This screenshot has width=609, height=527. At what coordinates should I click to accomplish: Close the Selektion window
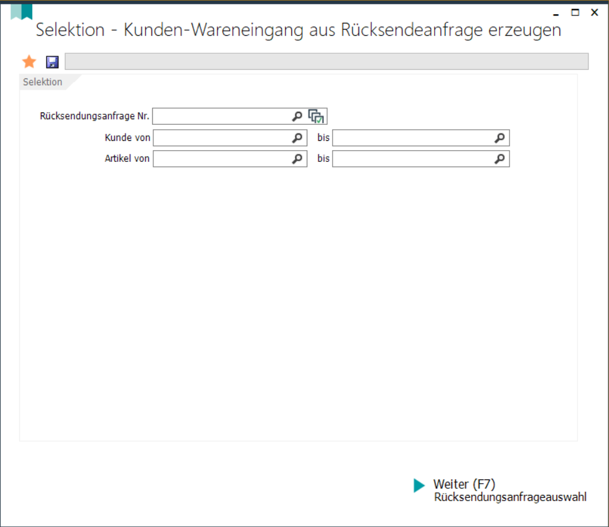(594, 12)
